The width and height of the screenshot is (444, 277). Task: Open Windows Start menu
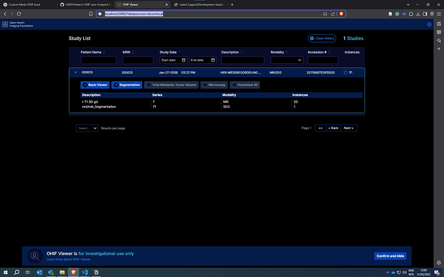point(5,273)
